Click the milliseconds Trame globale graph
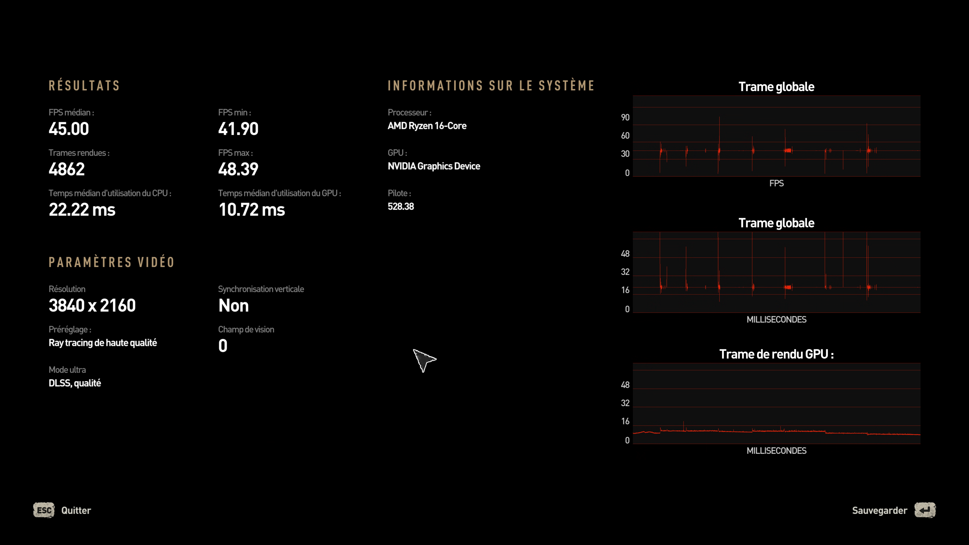This screenshot has height=545, width=969. 776,272
